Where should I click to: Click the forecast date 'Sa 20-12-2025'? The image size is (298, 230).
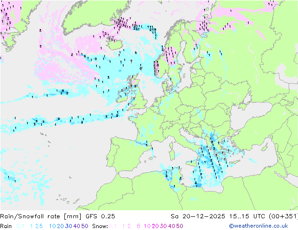198,216
